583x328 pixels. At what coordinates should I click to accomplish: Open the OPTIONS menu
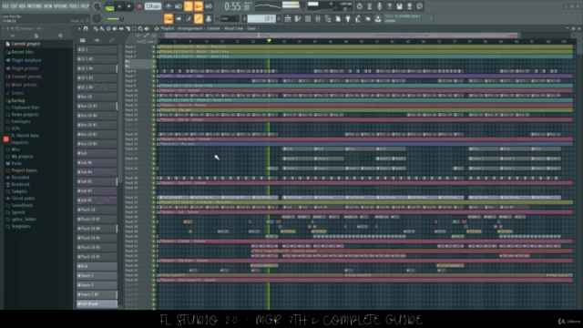[x=61, y=6]
